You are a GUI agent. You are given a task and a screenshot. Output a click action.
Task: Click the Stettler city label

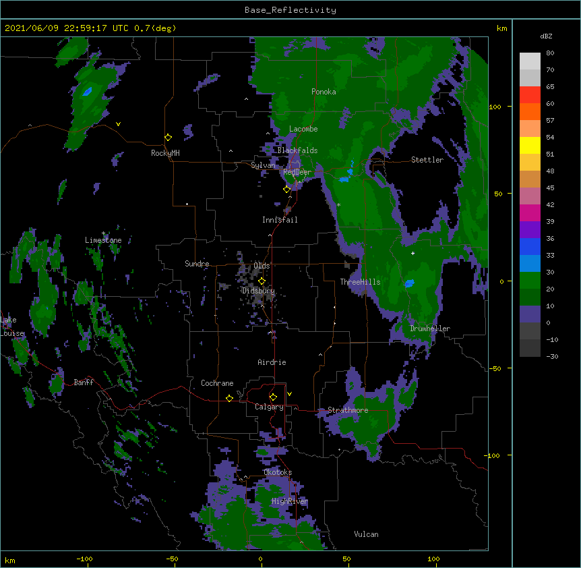427,160
